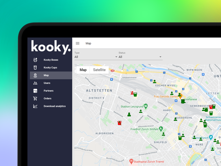Click the red crossed cup marker near Albisrieden
Screen dimensions: 221x166
click(119, 123)
